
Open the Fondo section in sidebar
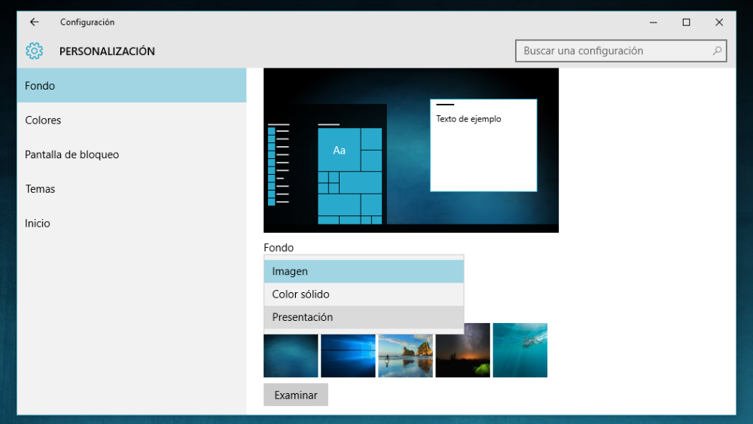coord(132,85)
